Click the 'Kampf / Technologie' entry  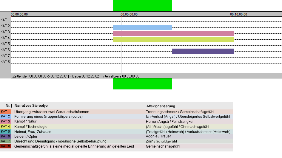tap(31, 126)
